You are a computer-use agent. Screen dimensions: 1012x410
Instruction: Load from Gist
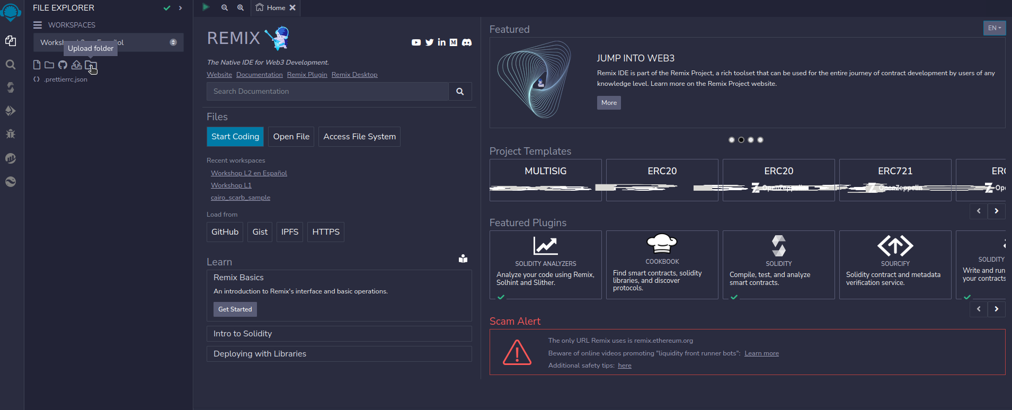[260, 232]
